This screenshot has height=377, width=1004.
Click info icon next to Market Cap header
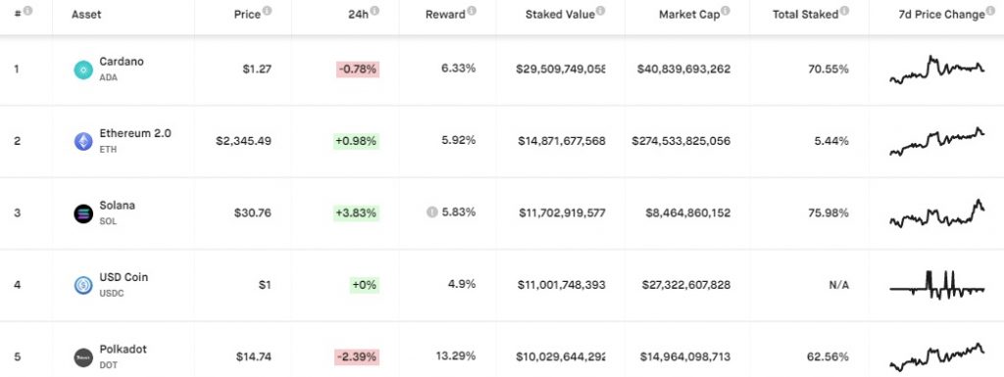[x=725, y=11]
